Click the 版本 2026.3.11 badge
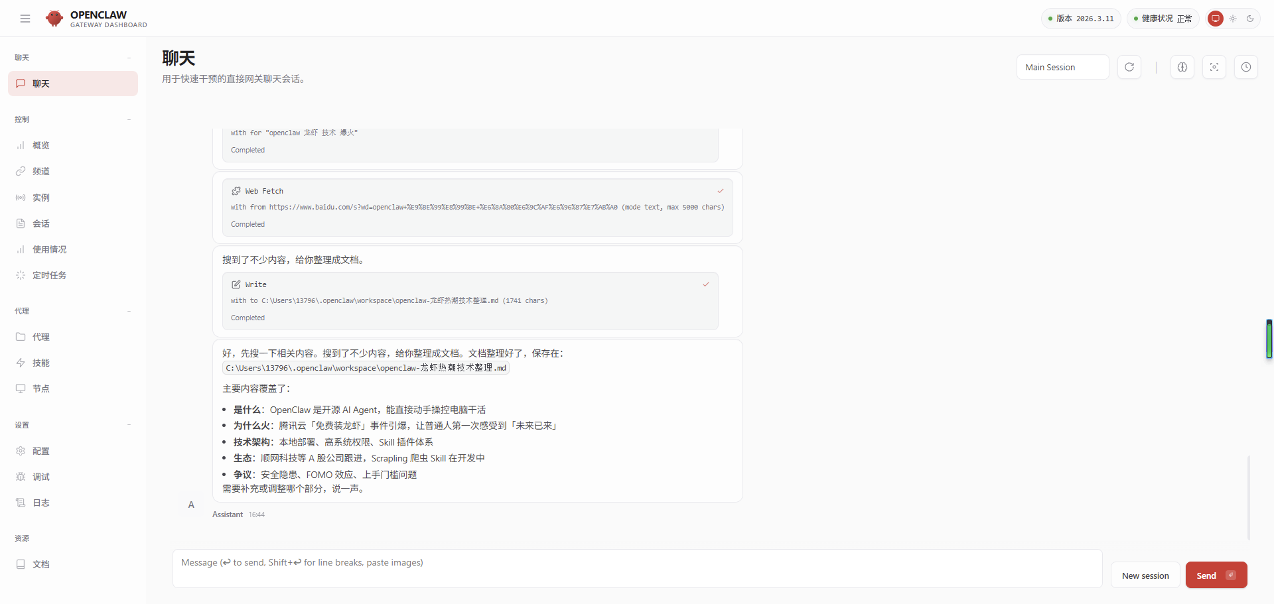 (1081, 19)
